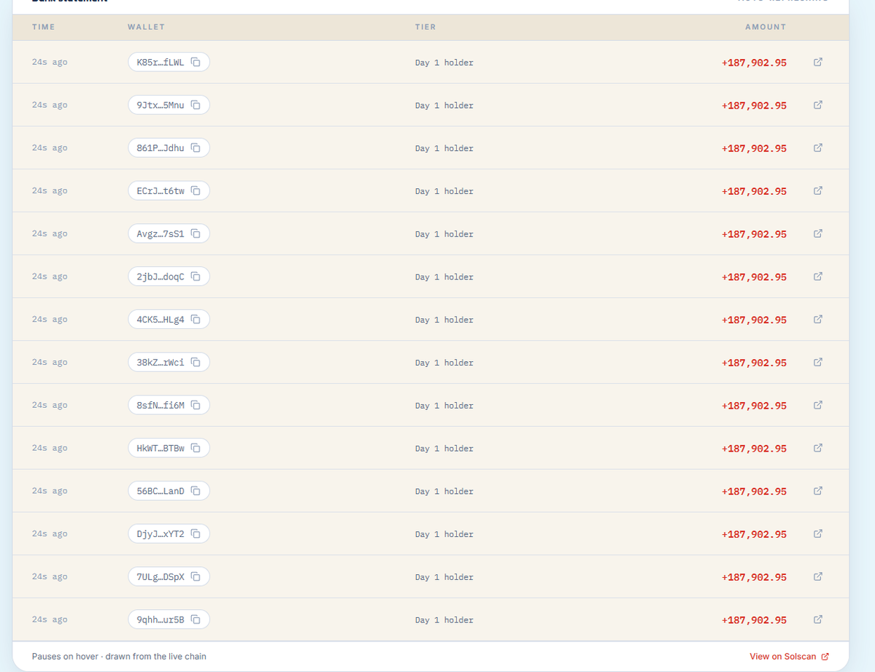Copy wallet address 38kZ…rWci
The width and height of the screenshot is (875, 672).
[x=196, y=362]
